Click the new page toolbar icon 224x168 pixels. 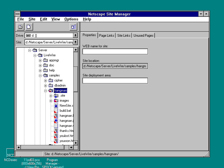tap(29, 27)
